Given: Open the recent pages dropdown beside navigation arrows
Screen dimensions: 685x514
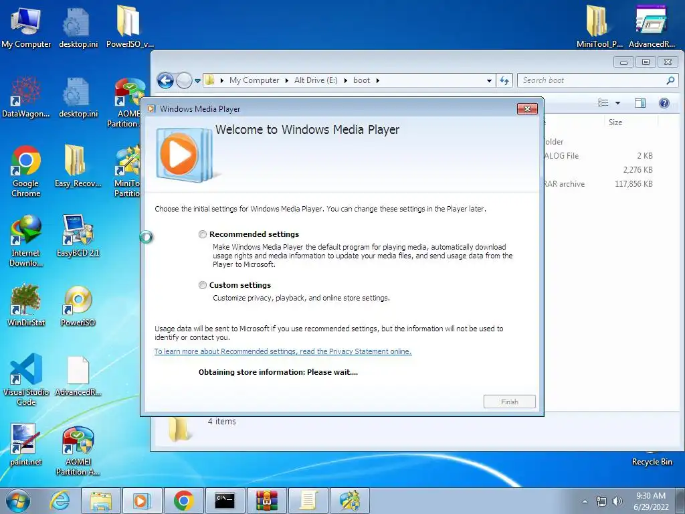Looking at the screenshot, I should [x=197, y=81].
